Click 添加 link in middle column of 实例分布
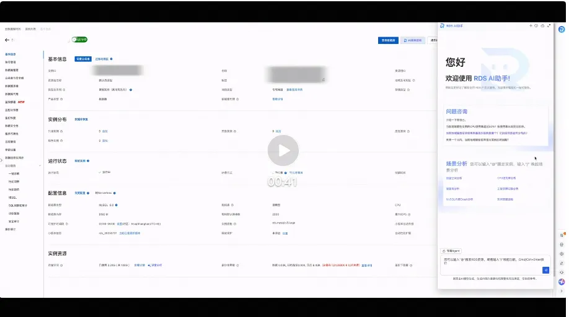The image size is (569, 317). pyautogui.click(x=278, y=131)
